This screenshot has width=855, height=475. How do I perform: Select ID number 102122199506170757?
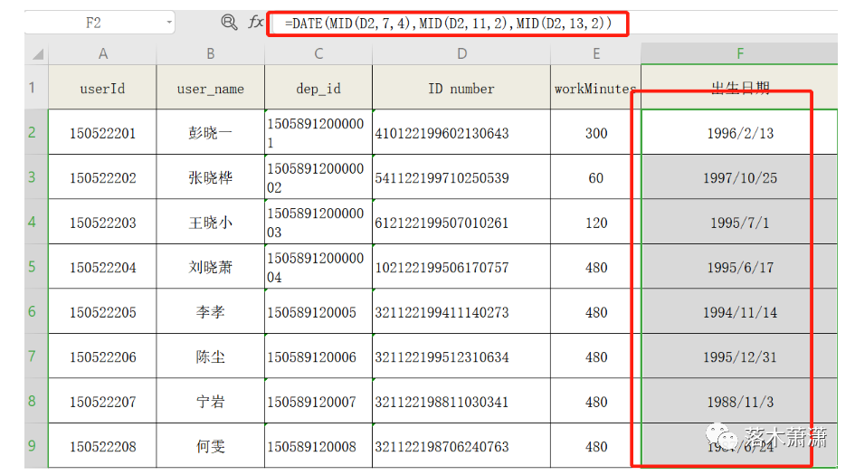(x=461, y=267)
